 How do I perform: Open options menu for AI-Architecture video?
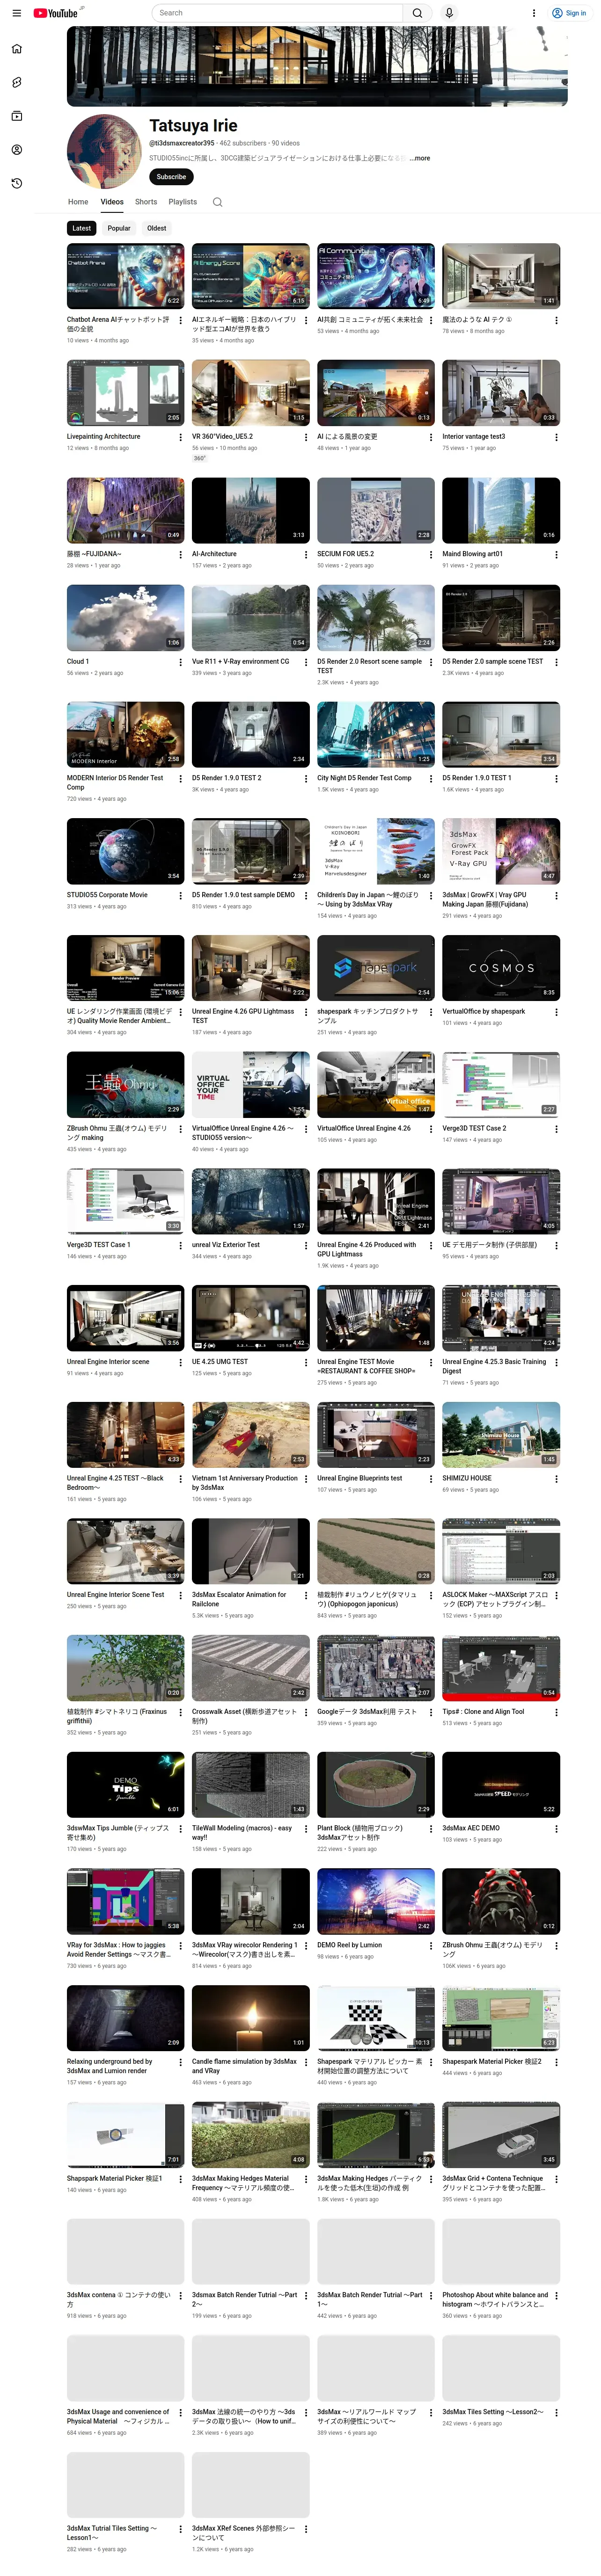306,554
